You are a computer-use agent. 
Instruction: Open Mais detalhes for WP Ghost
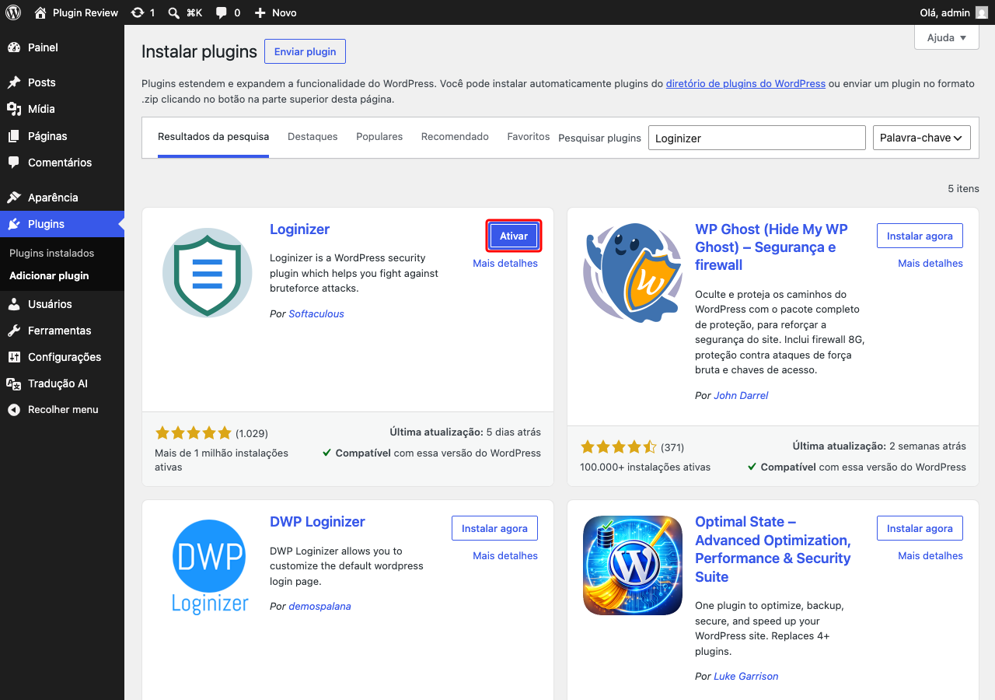[x=930, y=264]
